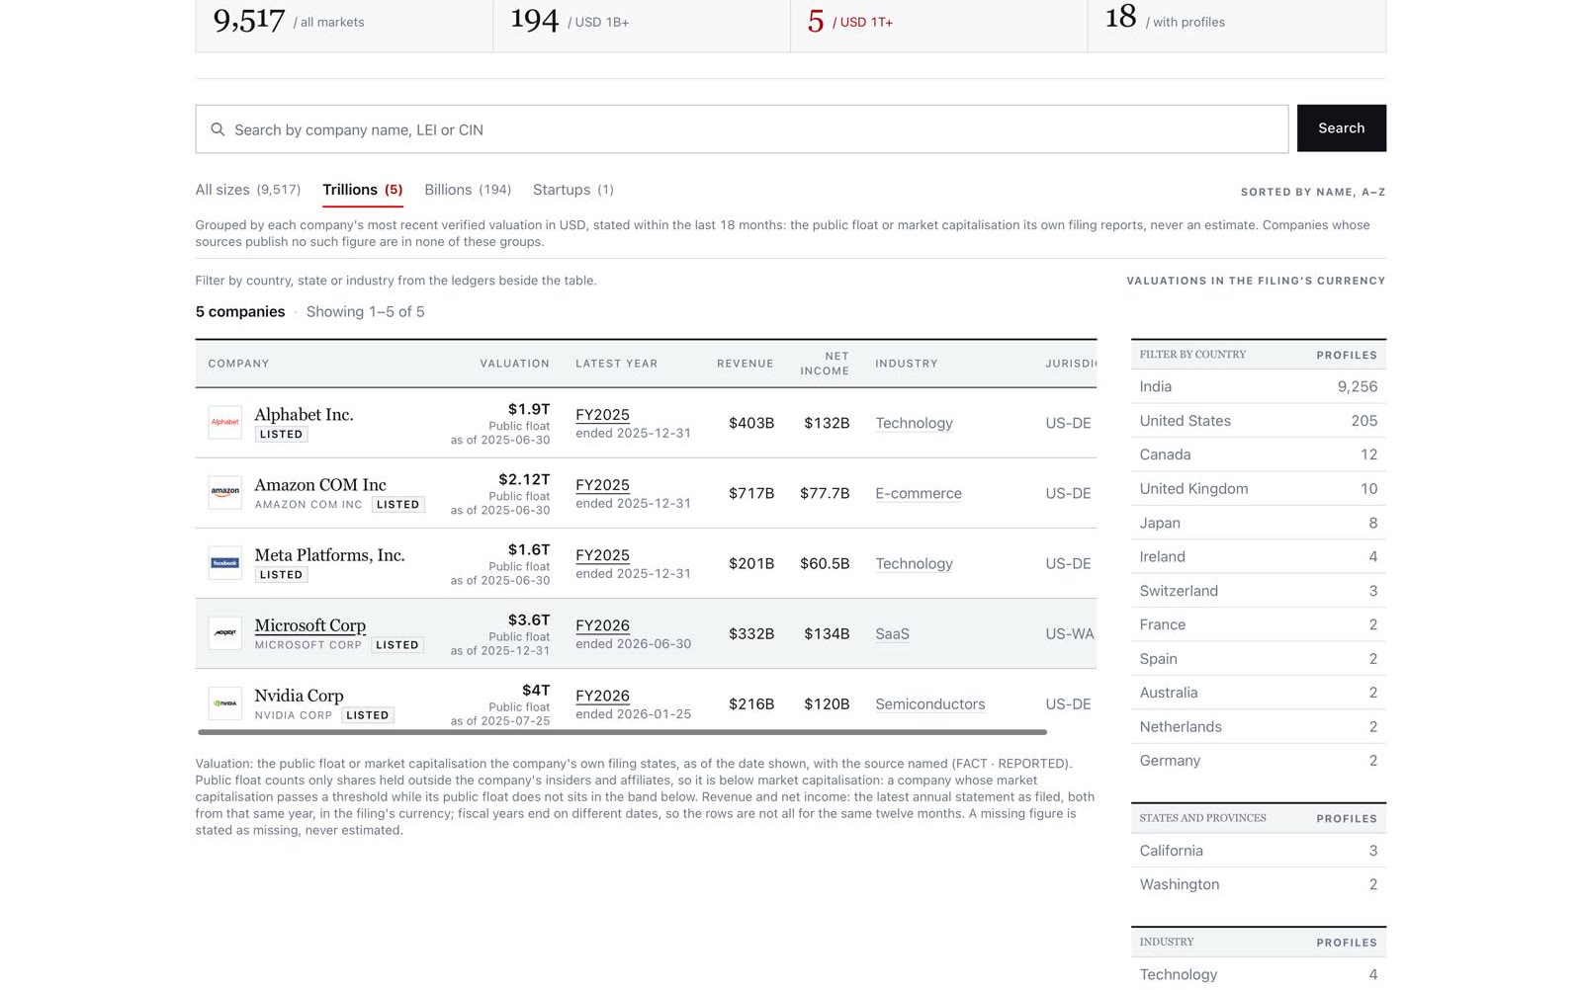Viewport: 1582px width, 990px height.
Task: Filter by country Japan
Action: (1258, 523)
